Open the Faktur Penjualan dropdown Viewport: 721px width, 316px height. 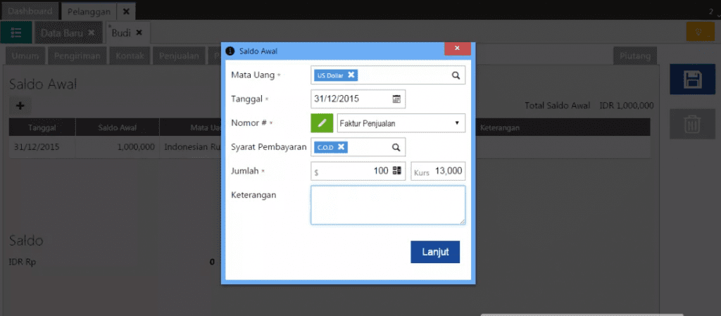pos(401,123)
